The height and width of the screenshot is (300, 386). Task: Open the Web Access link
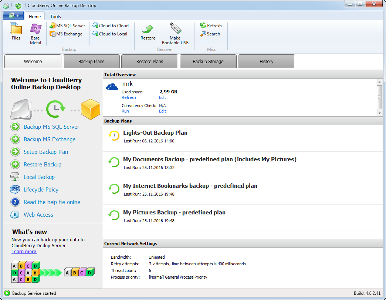[38, 214]
